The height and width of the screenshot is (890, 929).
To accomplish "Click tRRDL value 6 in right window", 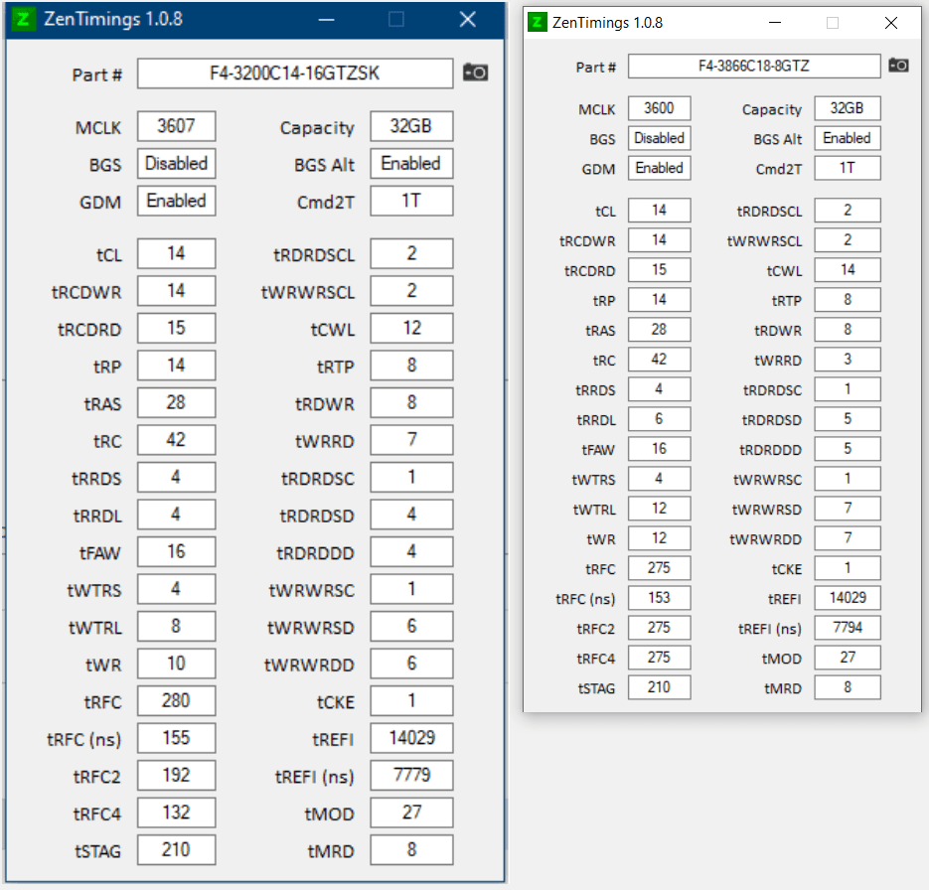I will [659, 419].
